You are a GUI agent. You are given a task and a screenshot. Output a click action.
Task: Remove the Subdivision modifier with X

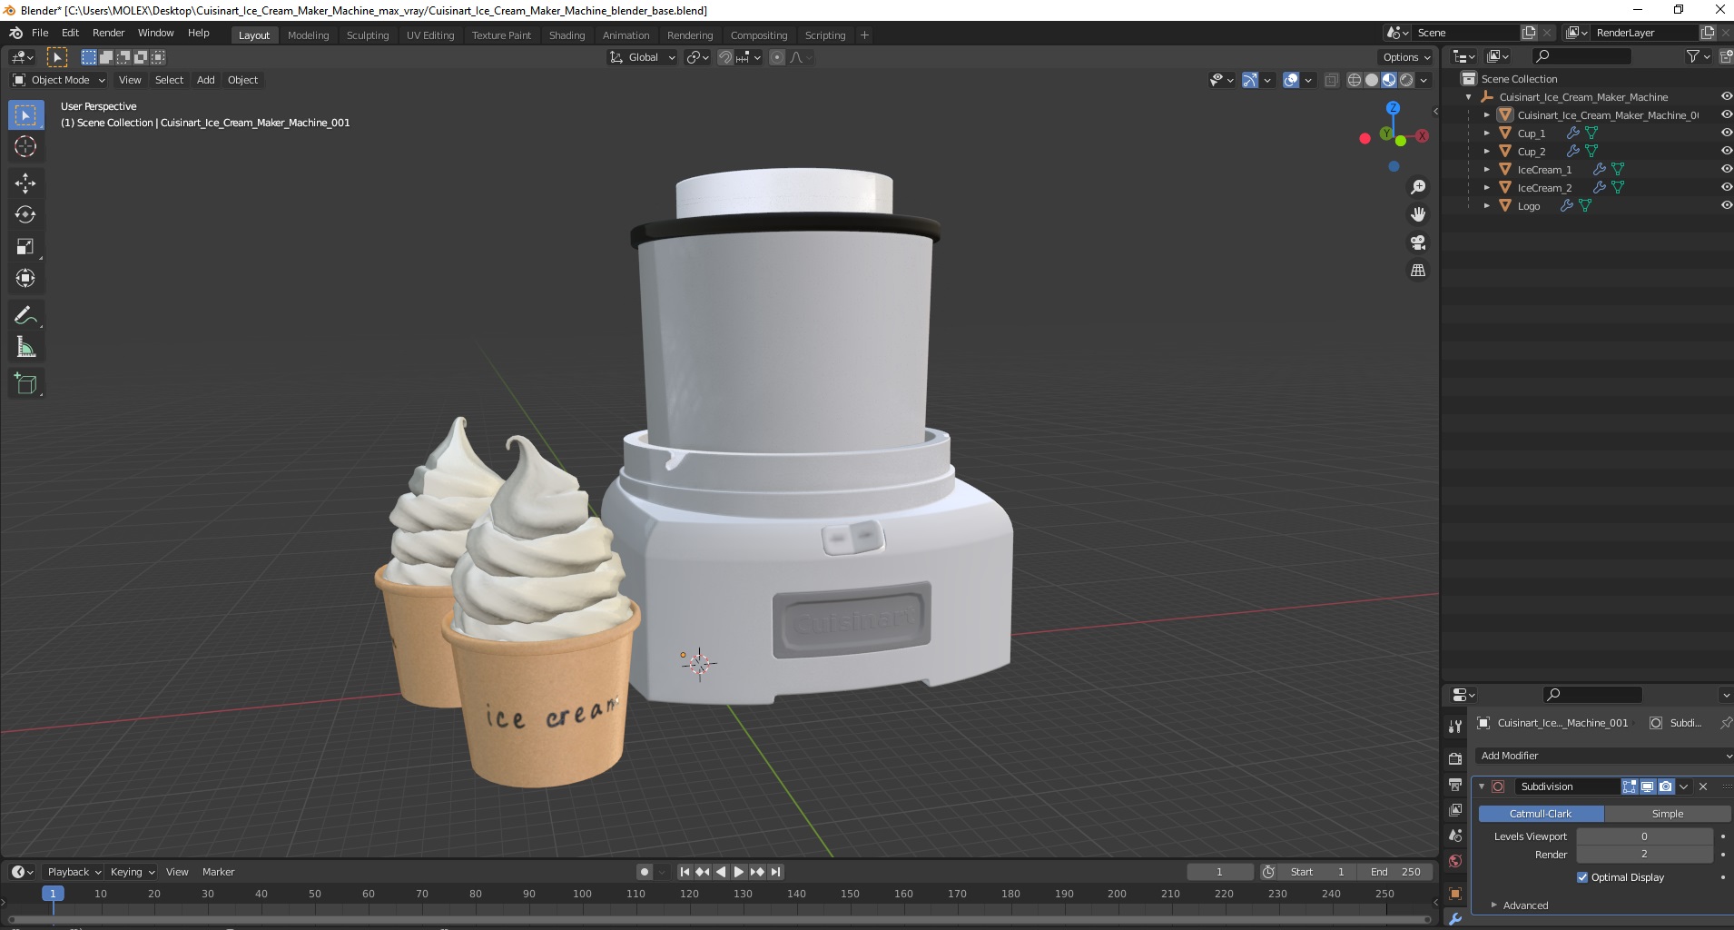click(x=1703, y=787)
